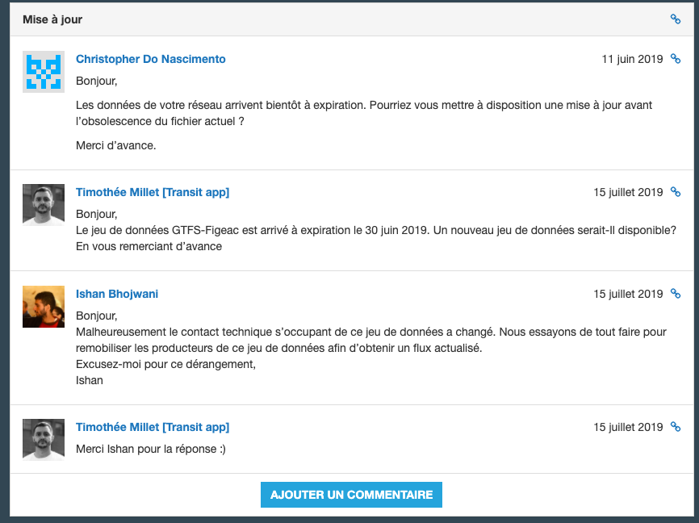This screenshot has width=699, height=523.
Task: Click Timothée's avatar on the GTFS-Figeac comment
Action: [44, 205]
